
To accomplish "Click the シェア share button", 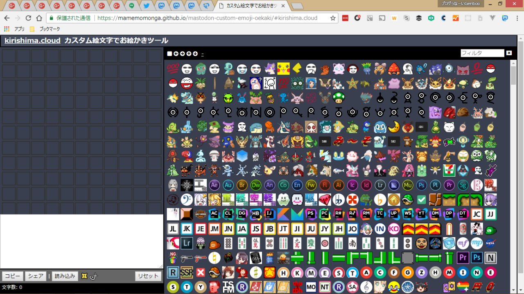I will click(36, 276).
